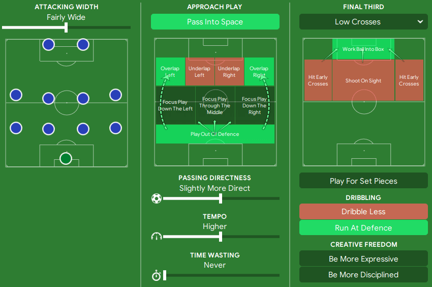
Task: Click the far-left defender player dot
Action: click(16, 128)
